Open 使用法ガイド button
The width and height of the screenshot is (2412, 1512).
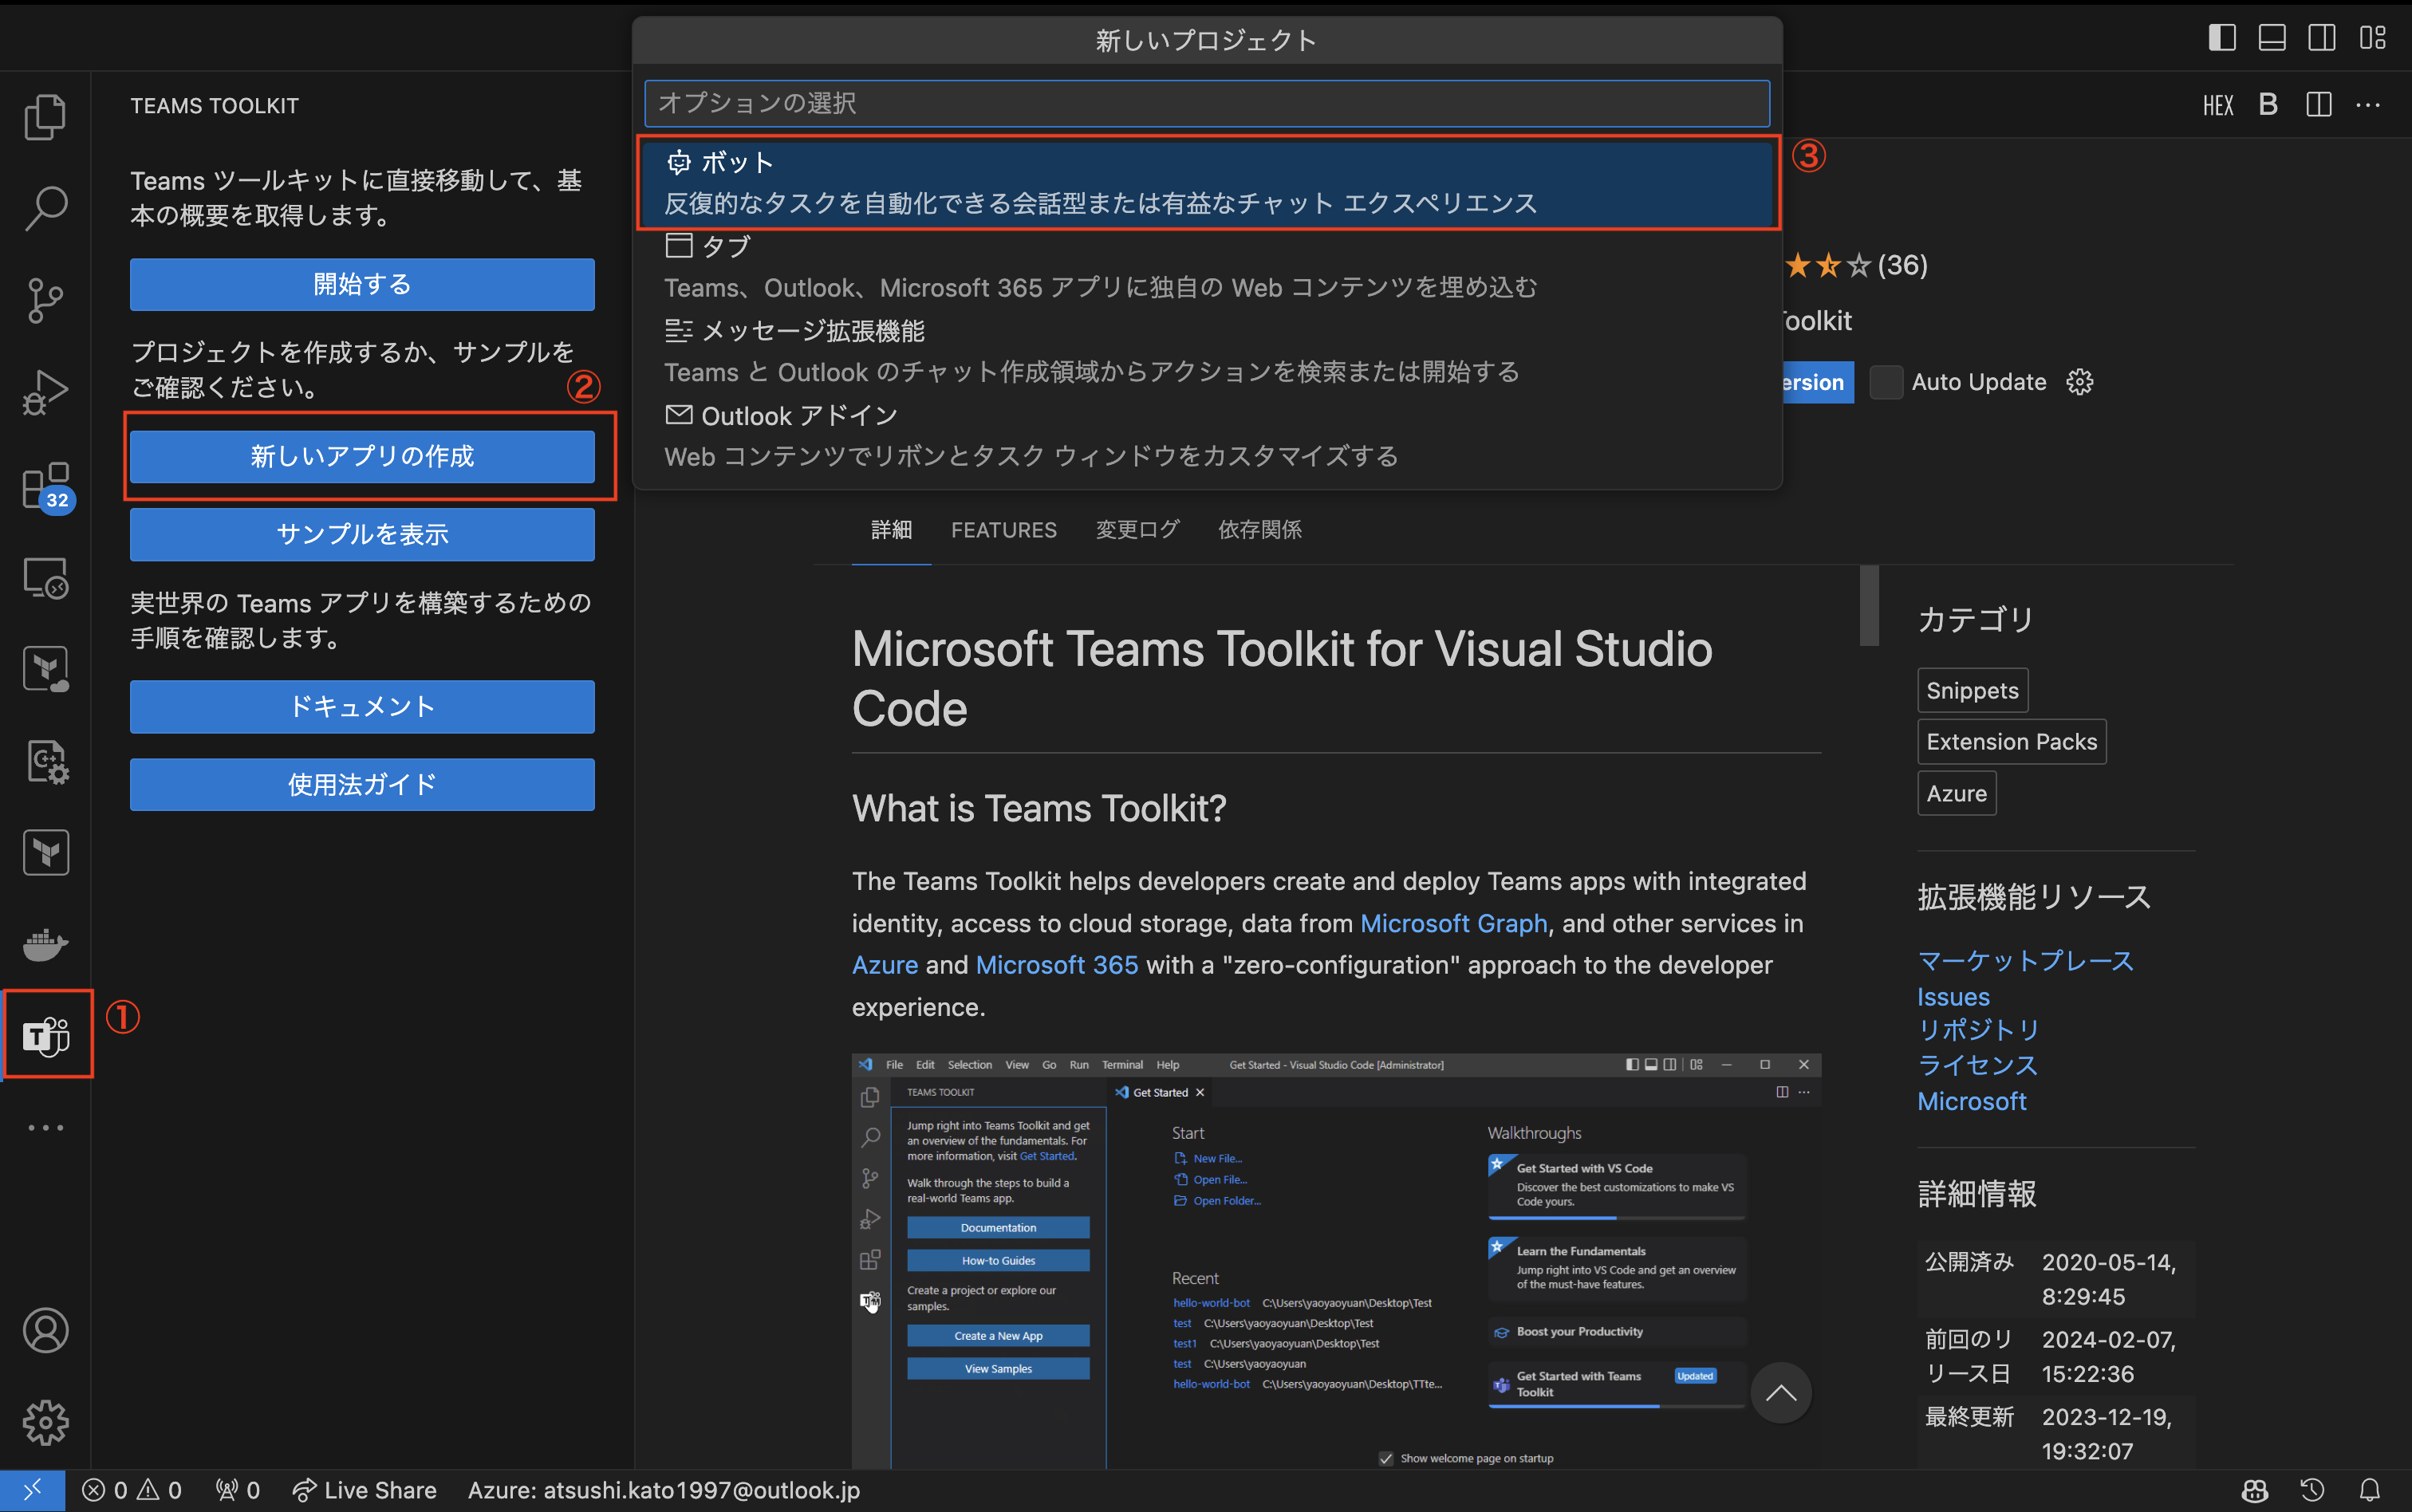tap(362, 785)
